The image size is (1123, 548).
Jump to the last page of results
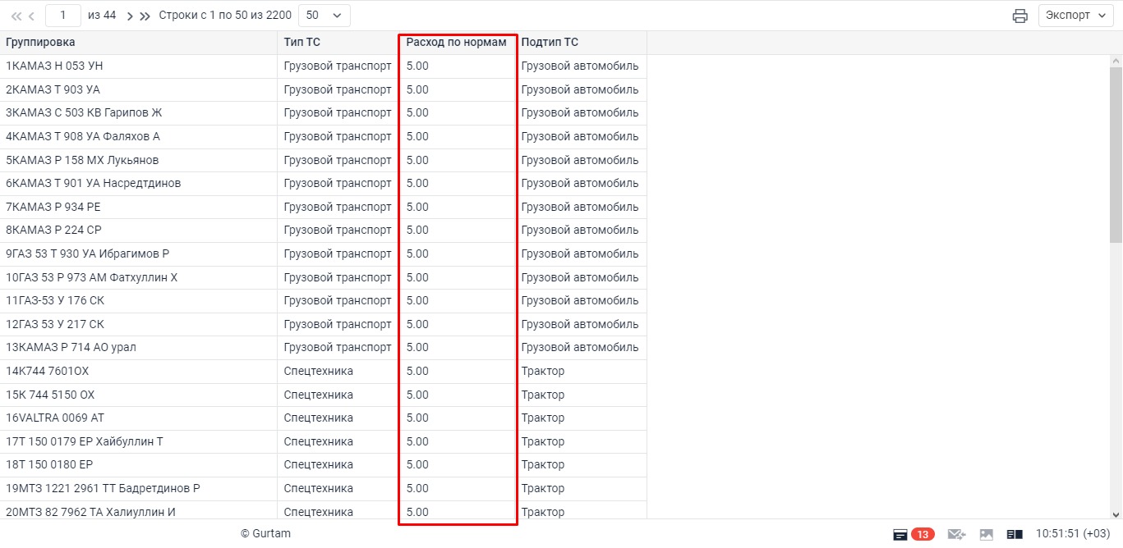coord(145,16)
